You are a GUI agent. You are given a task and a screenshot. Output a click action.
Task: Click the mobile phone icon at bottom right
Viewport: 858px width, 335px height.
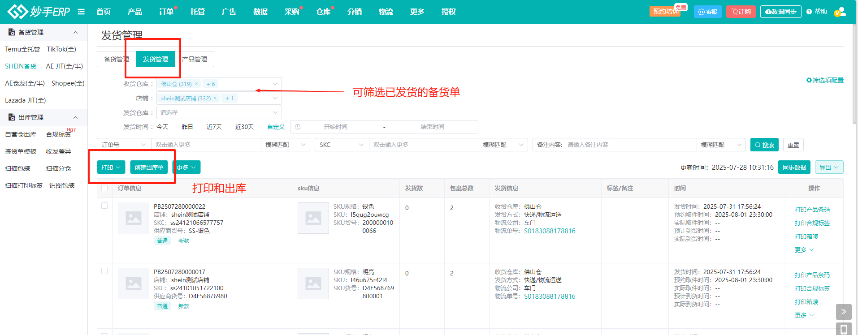(844, 329)
